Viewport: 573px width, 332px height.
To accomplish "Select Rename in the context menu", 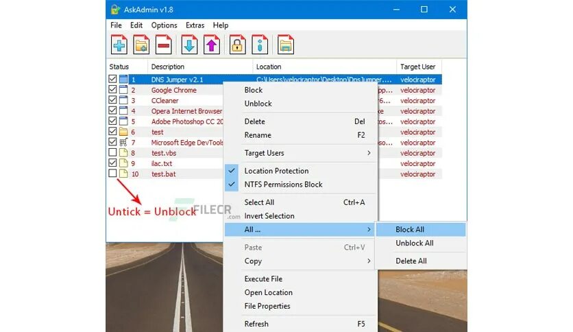I will 300,135.
